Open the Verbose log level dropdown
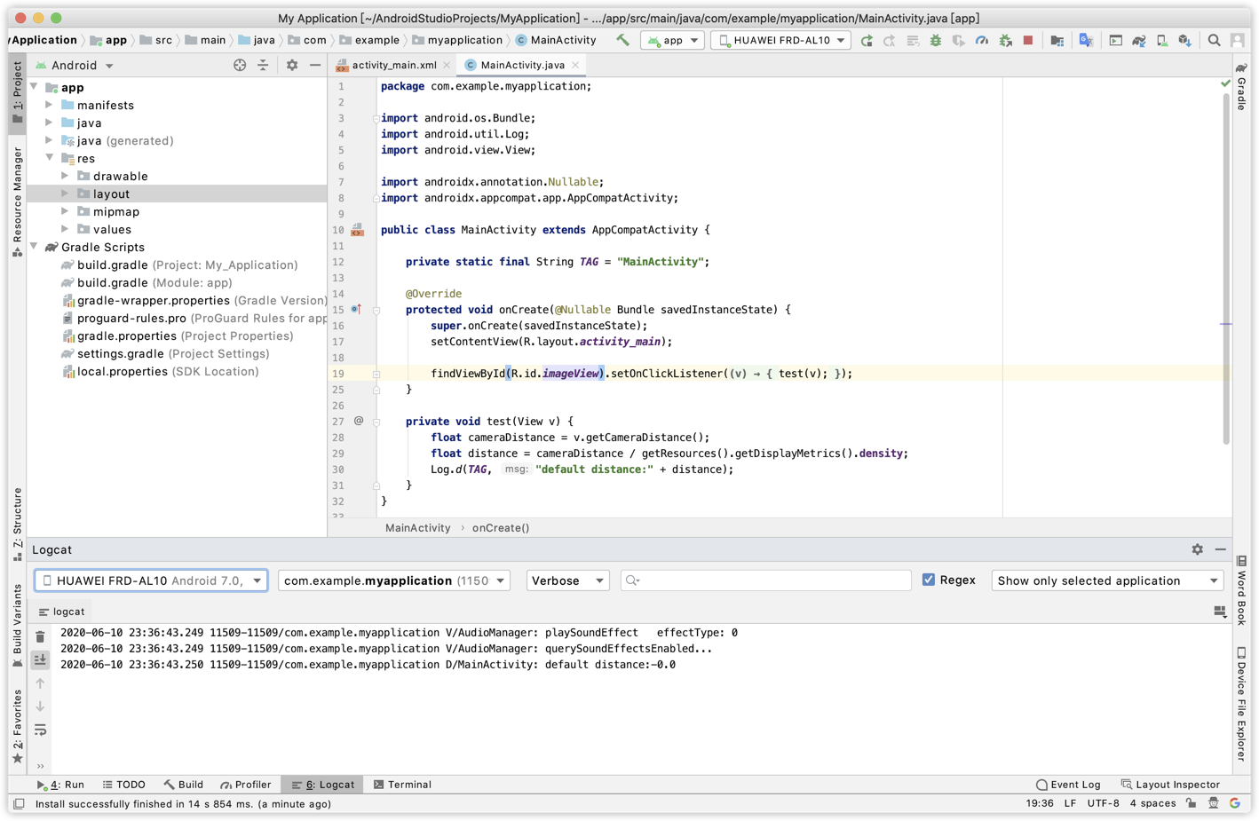Viewport: 1259px width, 821px height. click(x=567, y=580)
